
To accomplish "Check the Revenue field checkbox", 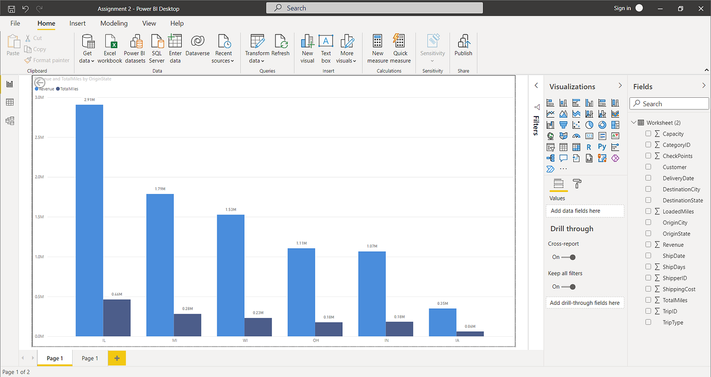I will coord(648,244).
